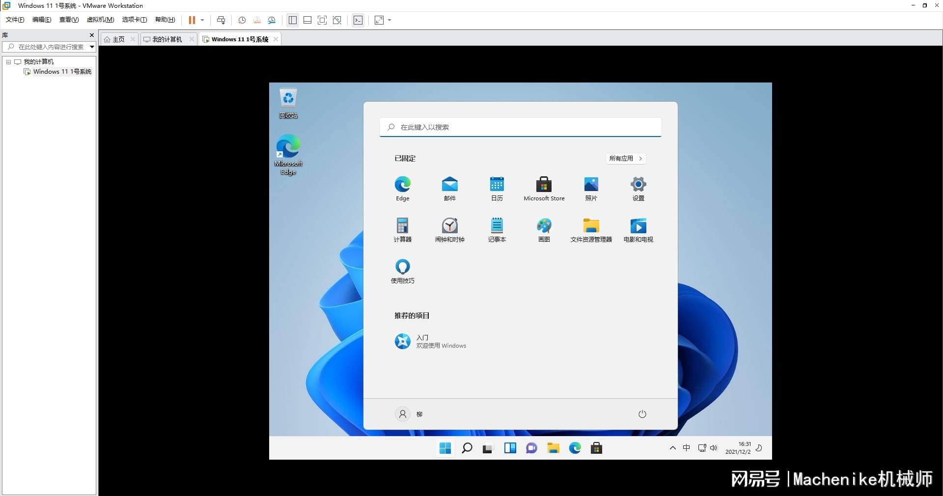Close the 库 library panel

coord(92,35)
